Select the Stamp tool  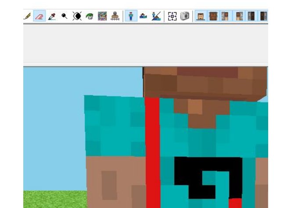click(x=115, y=16)
